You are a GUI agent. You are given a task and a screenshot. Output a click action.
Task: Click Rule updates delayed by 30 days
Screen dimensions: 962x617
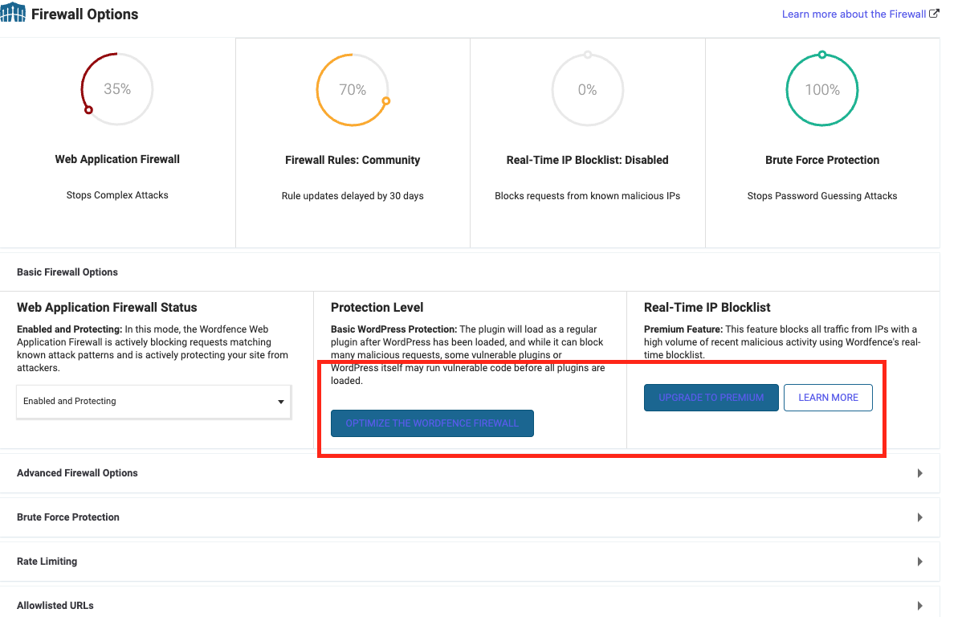coord(353,196)
